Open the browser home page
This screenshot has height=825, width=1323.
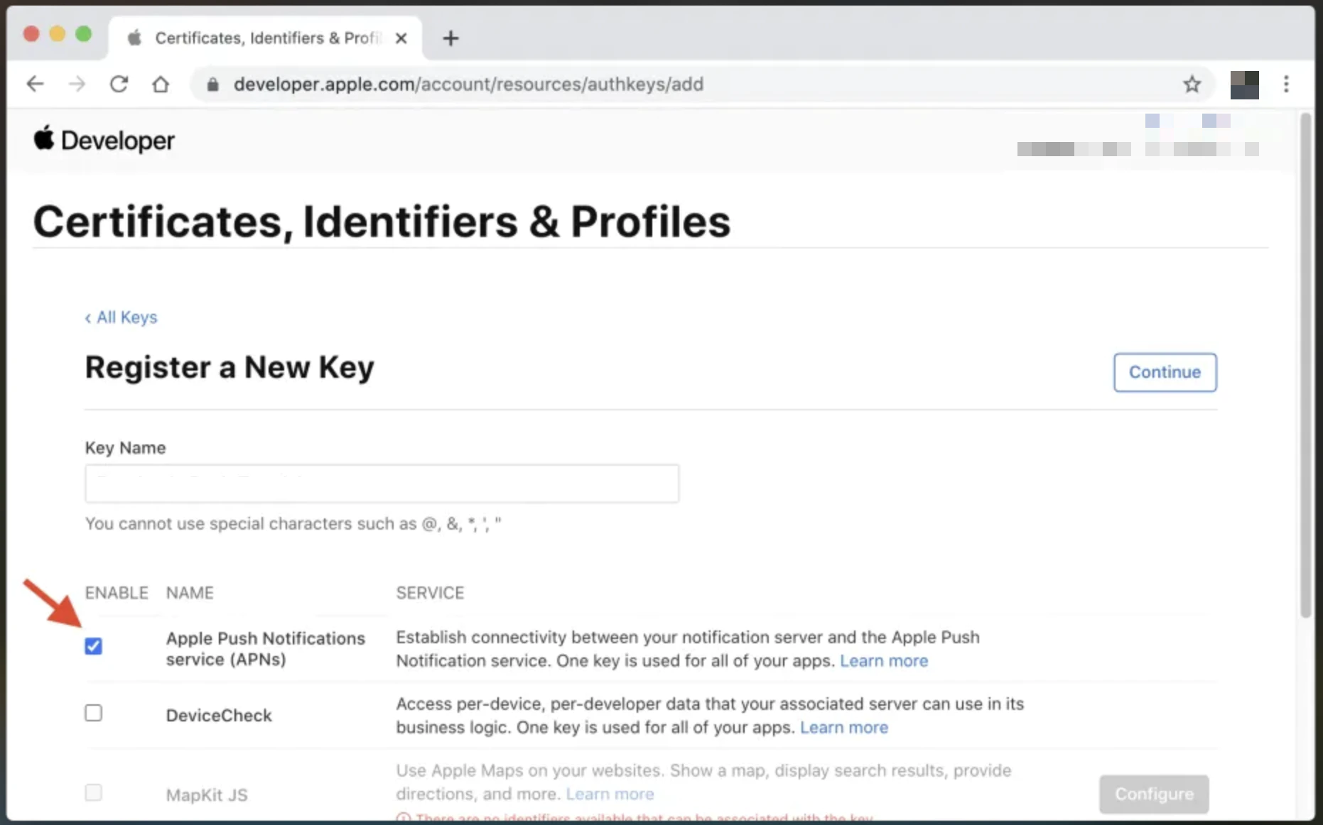(161, 84)
